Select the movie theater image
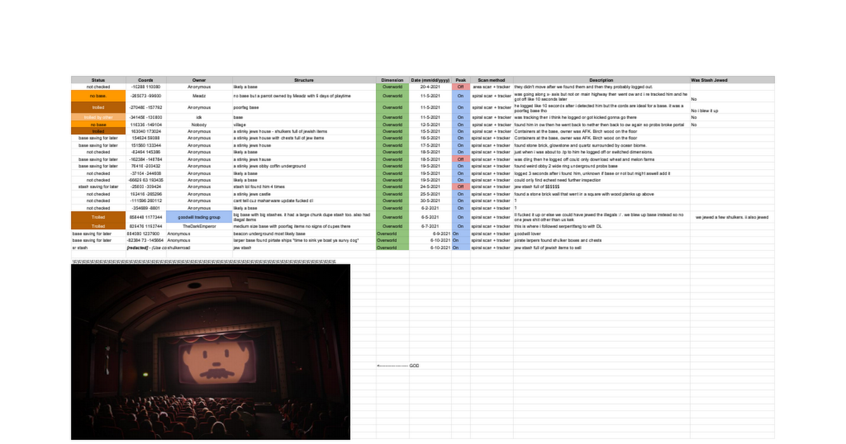This screenshot has width=846, height=444. coord(210,351)
